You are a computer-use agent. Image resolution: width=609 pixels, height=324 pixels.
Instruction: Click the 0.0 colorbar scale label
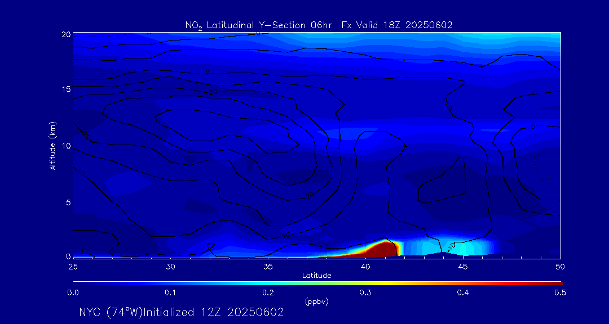73,292
